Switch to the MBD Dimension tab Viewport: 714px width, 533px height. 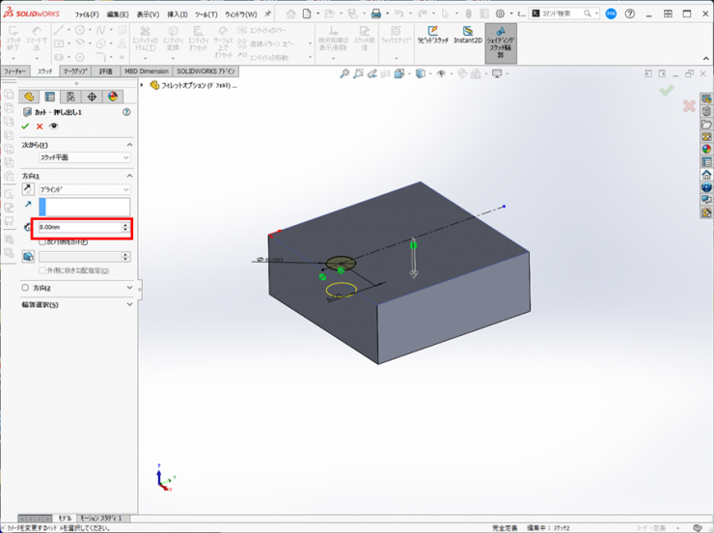click(x=146, y=71)
